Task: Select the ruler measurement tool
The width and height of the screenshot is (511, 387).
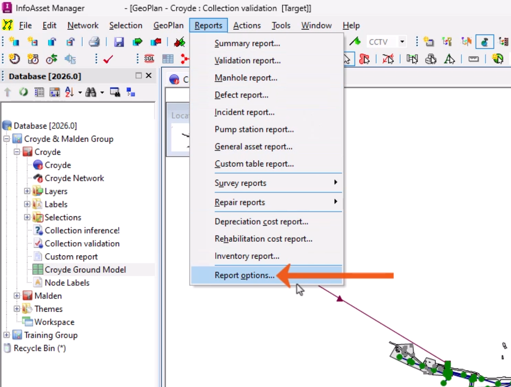Action: (473, 59)
